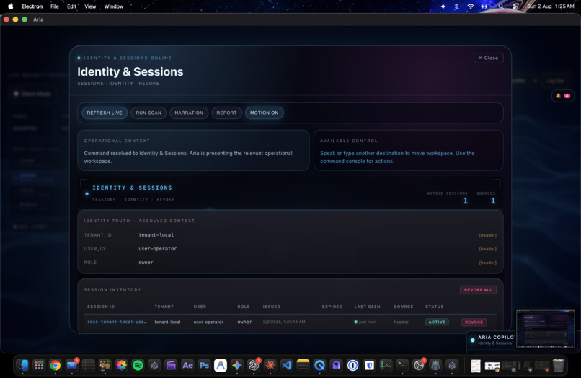Viewport: 581px width, 378px height.
Task: Open Finder from the dock
Action: pos(23,366)
